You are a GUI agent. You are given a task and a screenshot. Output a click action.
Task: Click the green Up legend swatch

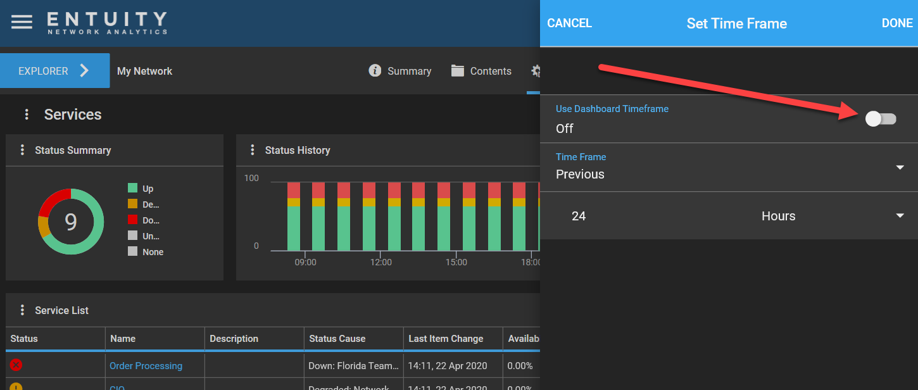(x=134, y=188)
